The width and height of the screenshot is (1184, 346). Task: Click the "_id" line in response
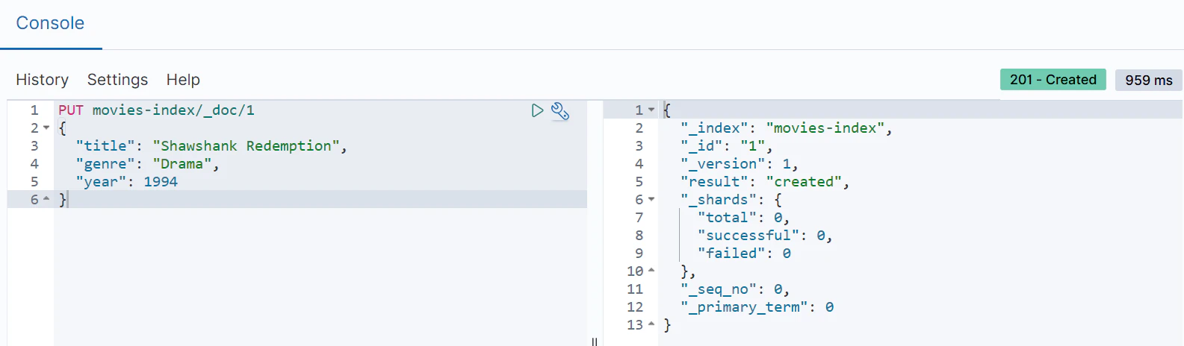(x=726, y=146)
